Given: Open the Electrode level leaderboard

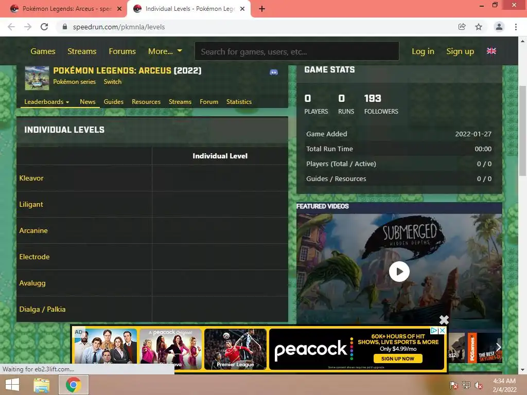Looking at the screenshot, I should point(34,257).
